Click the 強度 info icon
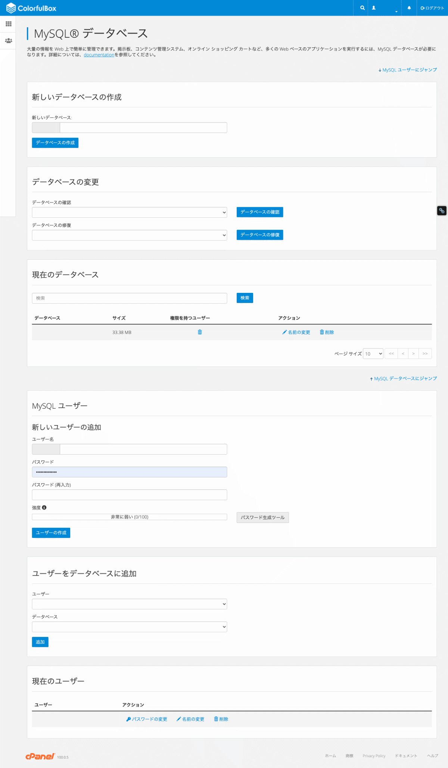The width and height of the screenshot is (448, 768). 44,508
